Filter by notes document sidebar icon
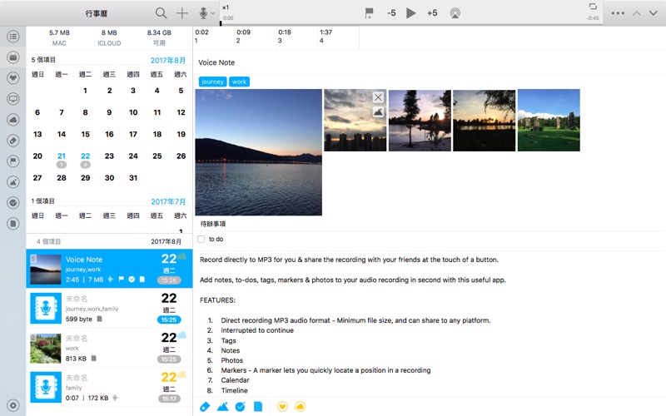Screen dimensions: 666x416 pyautogui.click(x=13, y=224)
